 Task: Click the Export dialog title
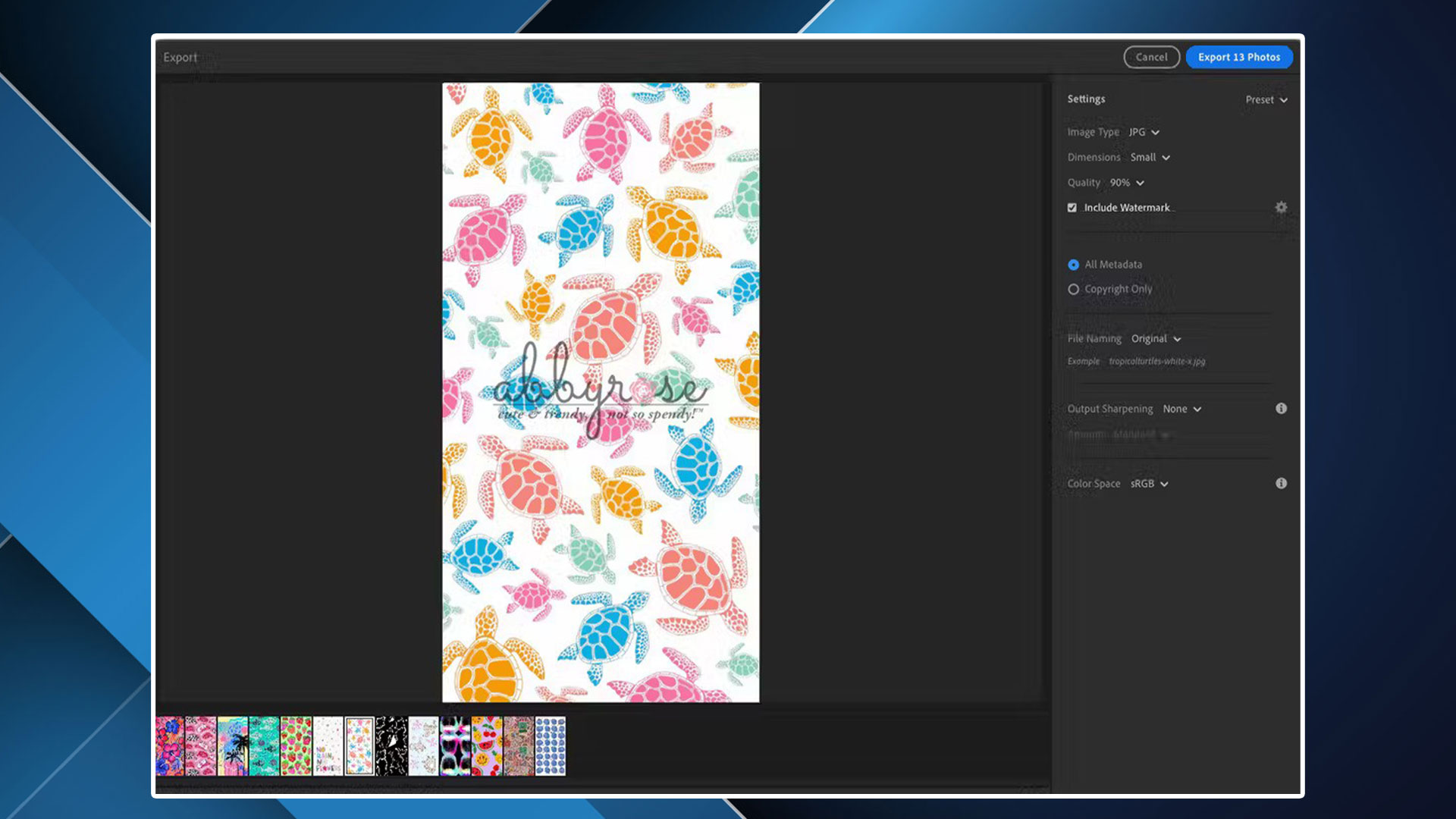point(180,58)
